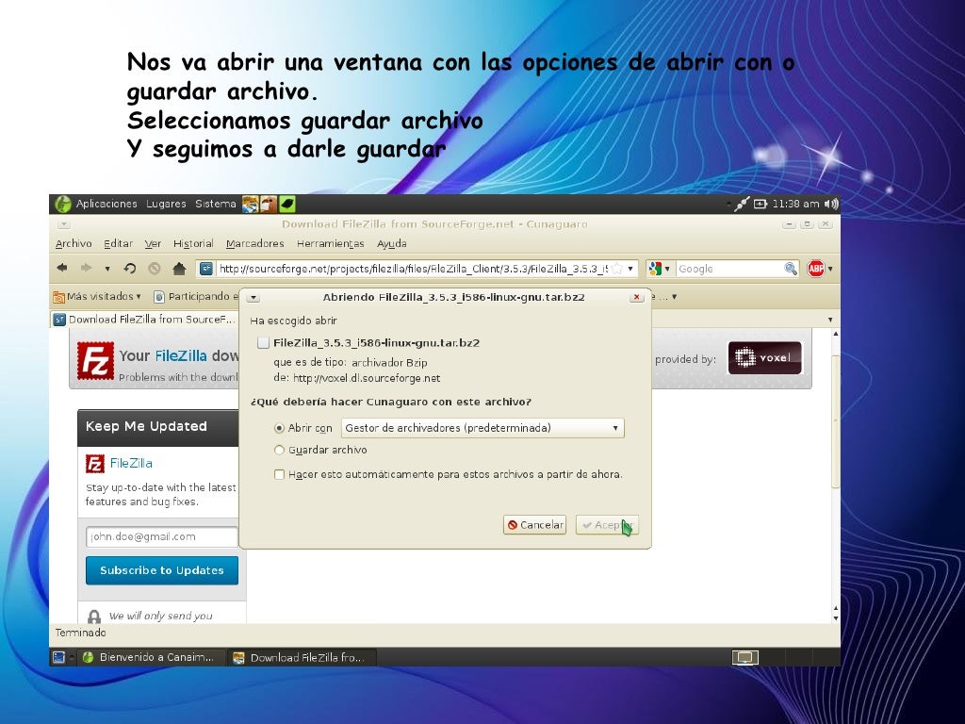Open the list all tabs dropdown
The width and height of the screenshot is (965, 724).
coord(830,320)
